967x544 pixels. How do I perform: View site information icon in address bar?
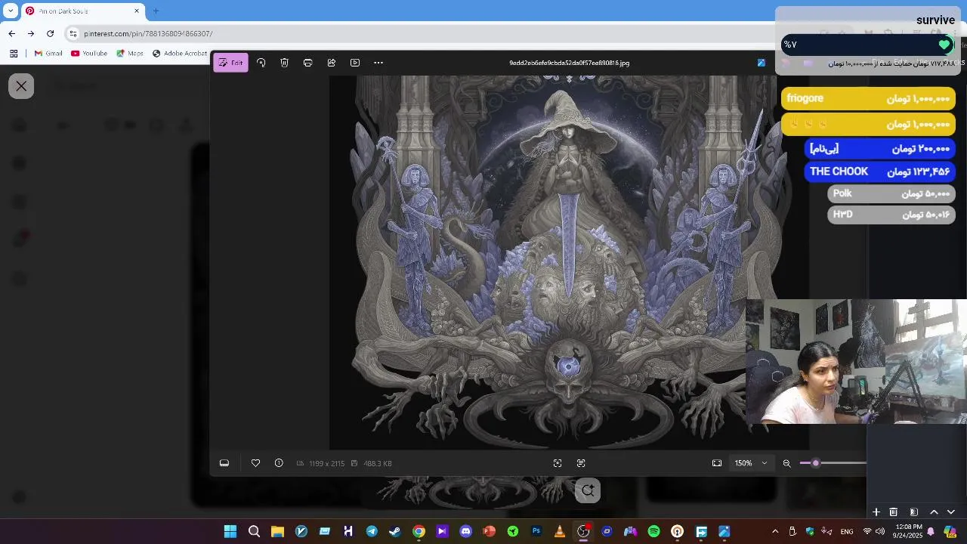click(73, 33)
